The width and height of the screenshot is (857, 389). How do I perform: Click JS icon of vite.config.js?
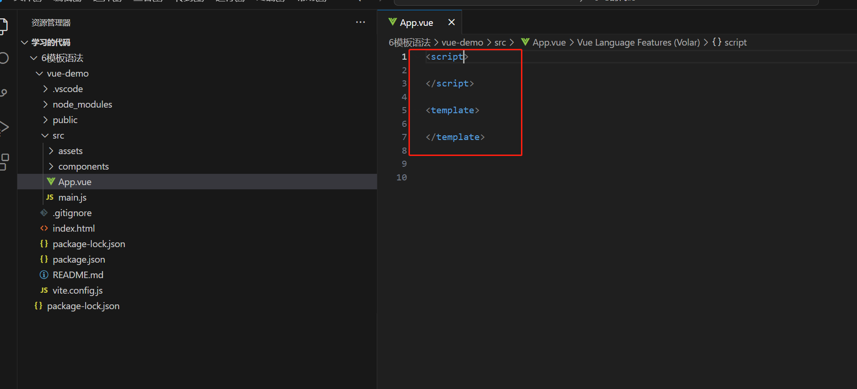44,290
